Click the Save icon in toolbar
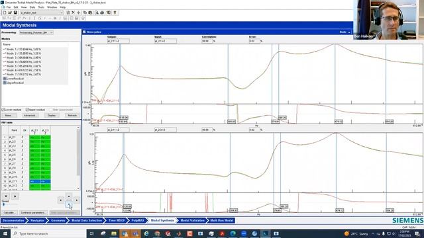The image size is (424, 238). point(15,13)
